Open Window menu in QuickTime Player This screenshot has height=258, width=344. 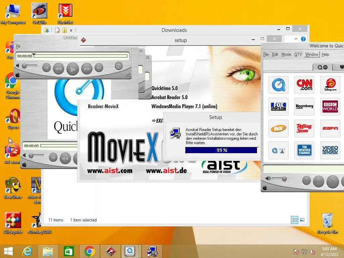pyautogui.click(x=312, y=54)
